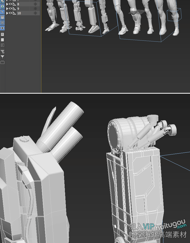Image resolution: width=190 pixels, height=243 pixels.
Task: Select the layer named "10"
Action: click(19, 13)
